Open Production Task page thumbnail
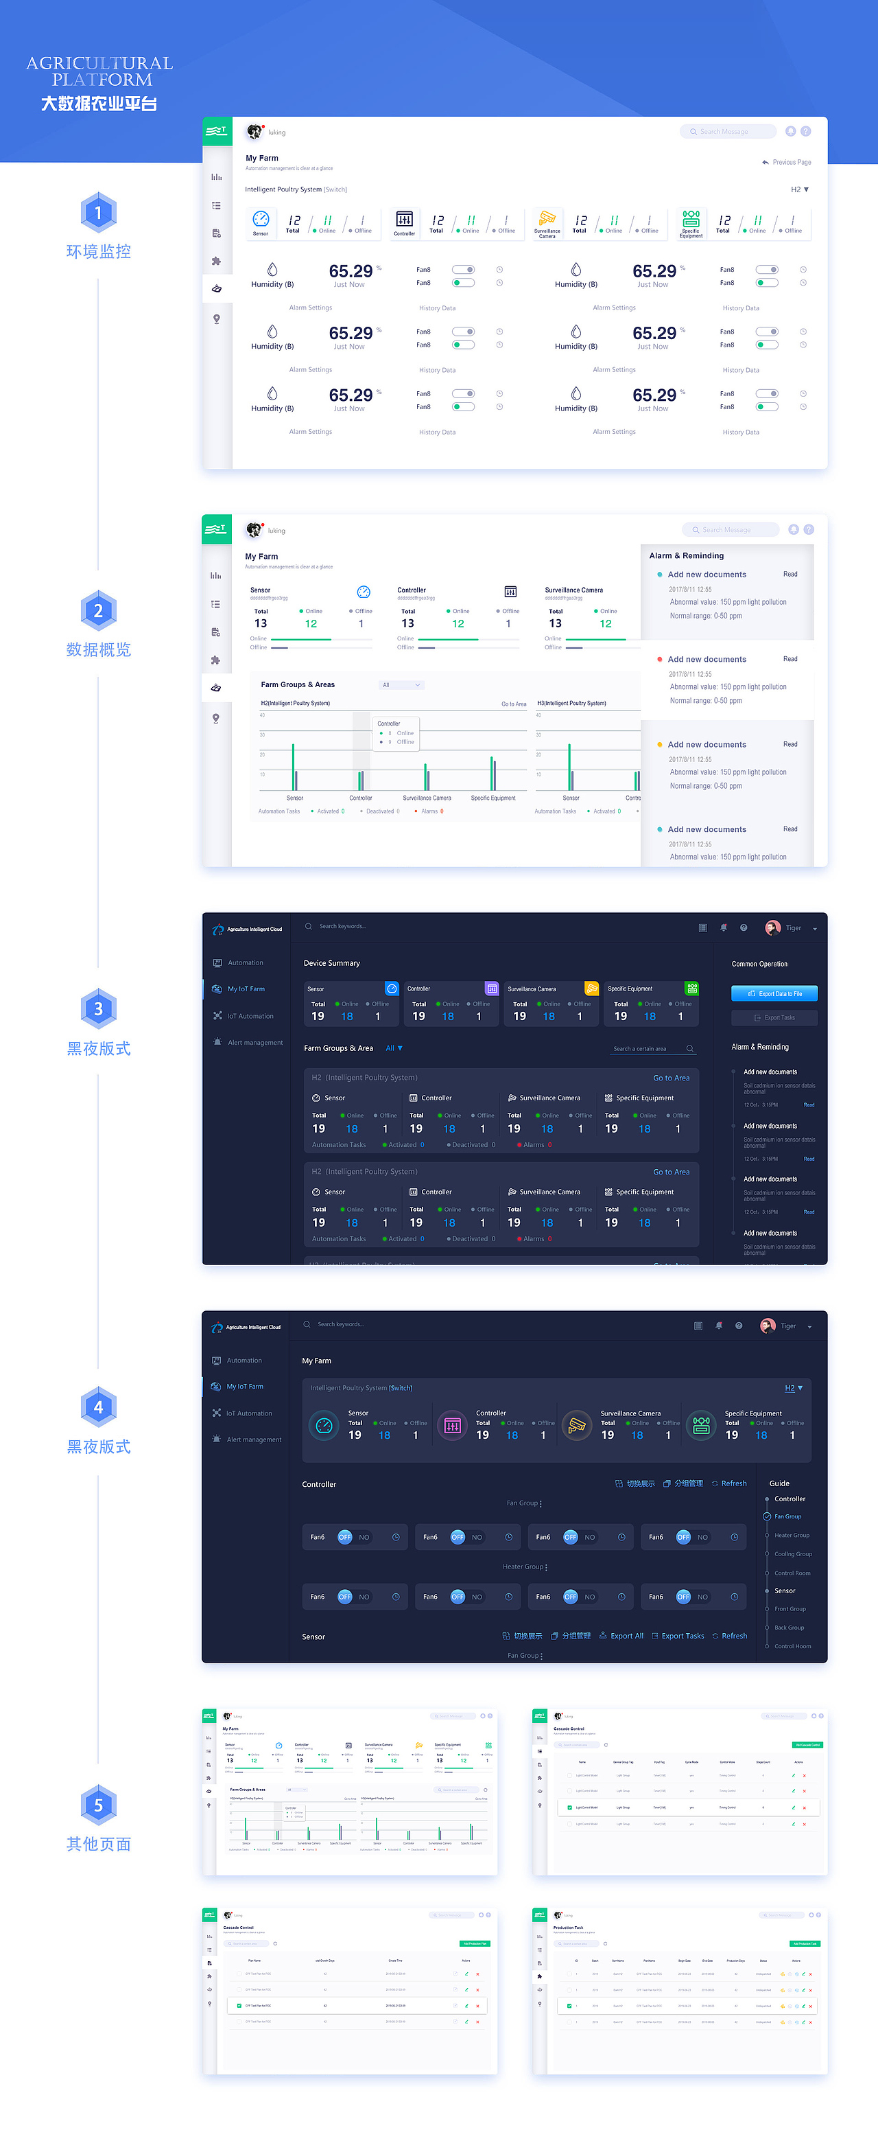878x2139 pixels. pos(680,1991)
